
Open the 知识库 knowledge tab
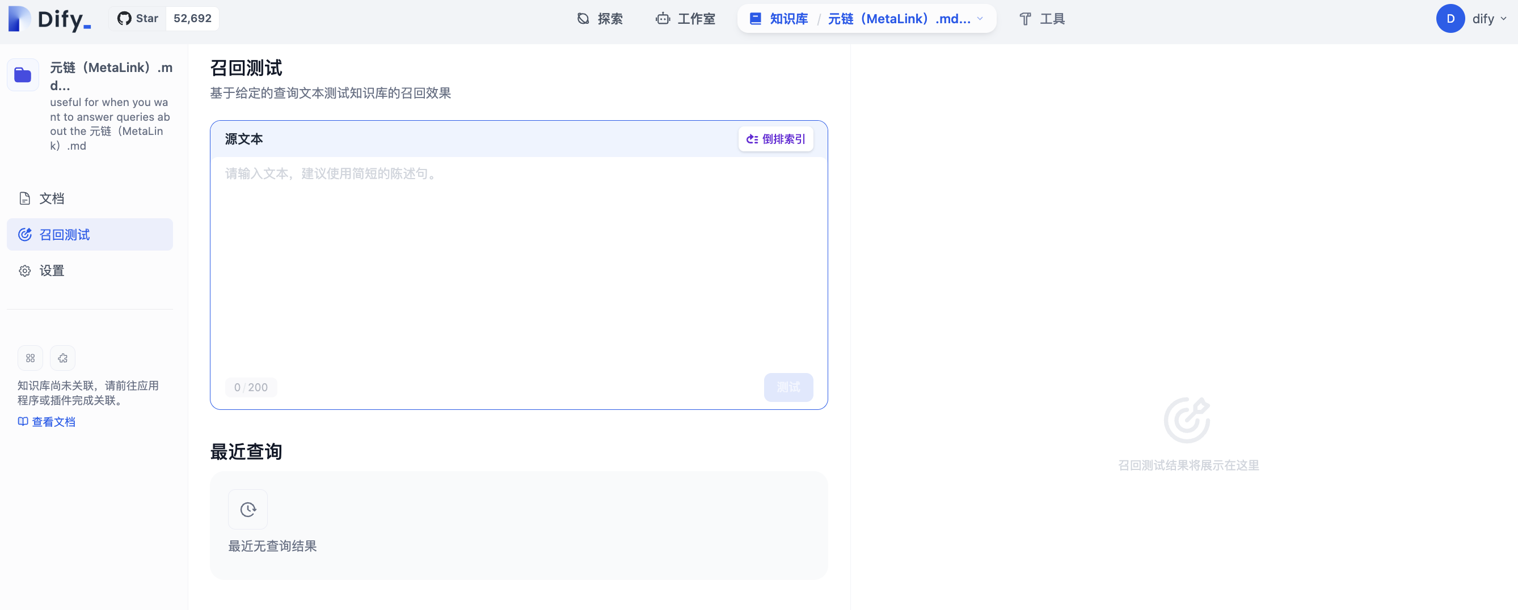tap(778, 19)
